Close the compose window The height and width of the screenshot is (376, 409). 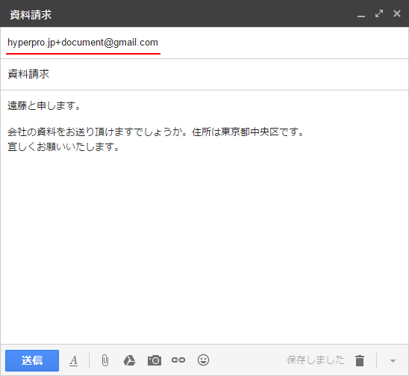tap(397, 13)
